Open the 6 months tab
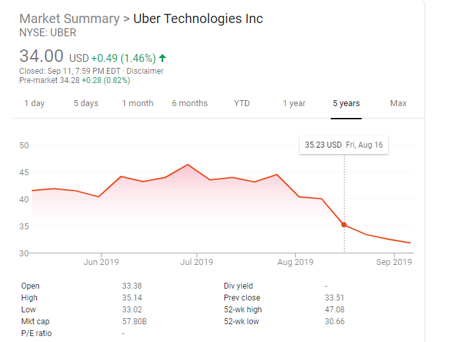Viewport: 472px width, 342px height. tap(189, 103)
